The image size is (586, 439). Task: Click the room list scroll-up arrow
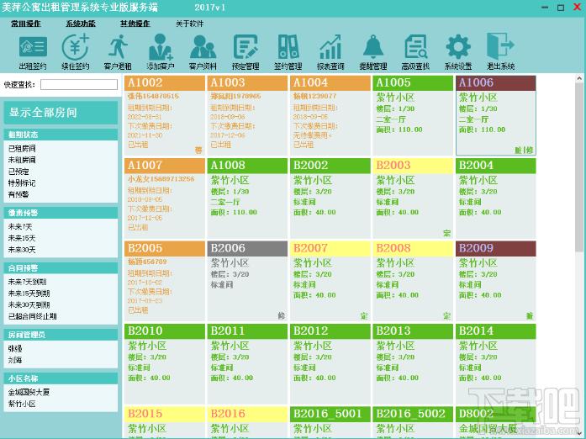(579, 78)
